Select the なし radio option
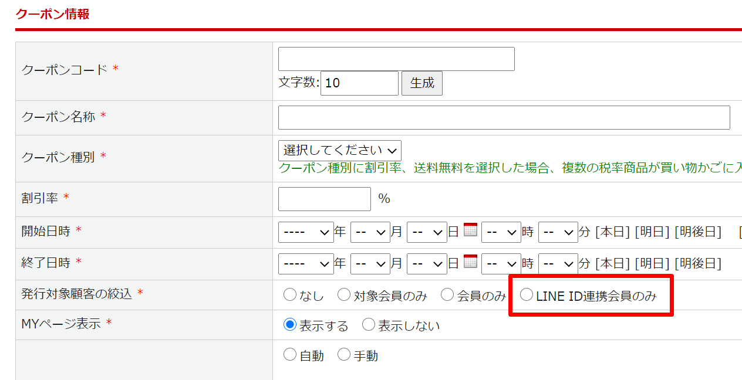This screenshot has height=380, width=742. click(290, 295)
